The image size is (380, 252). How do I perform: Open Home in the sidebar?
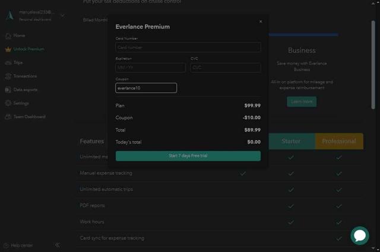pos(19,36)
